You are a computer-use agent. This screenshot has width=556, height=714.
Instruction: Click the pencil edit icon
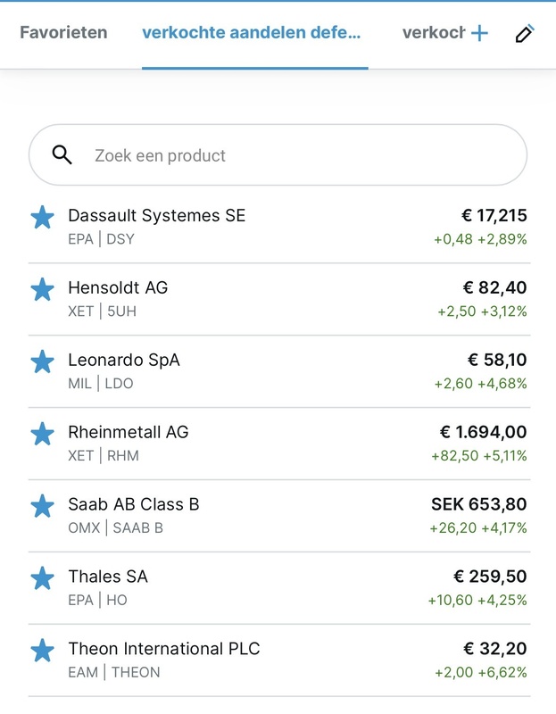coord(525,34)
